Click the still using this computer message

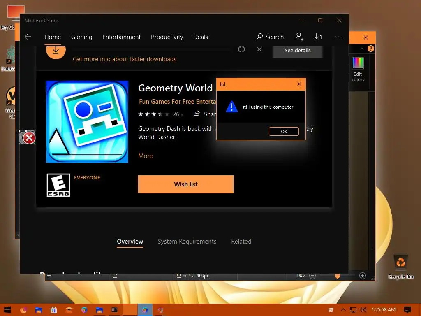[x=268, y=107]
